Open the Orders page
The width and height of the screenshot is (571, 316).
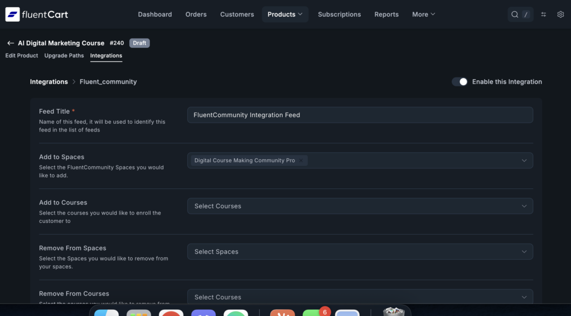coord(196,14)
